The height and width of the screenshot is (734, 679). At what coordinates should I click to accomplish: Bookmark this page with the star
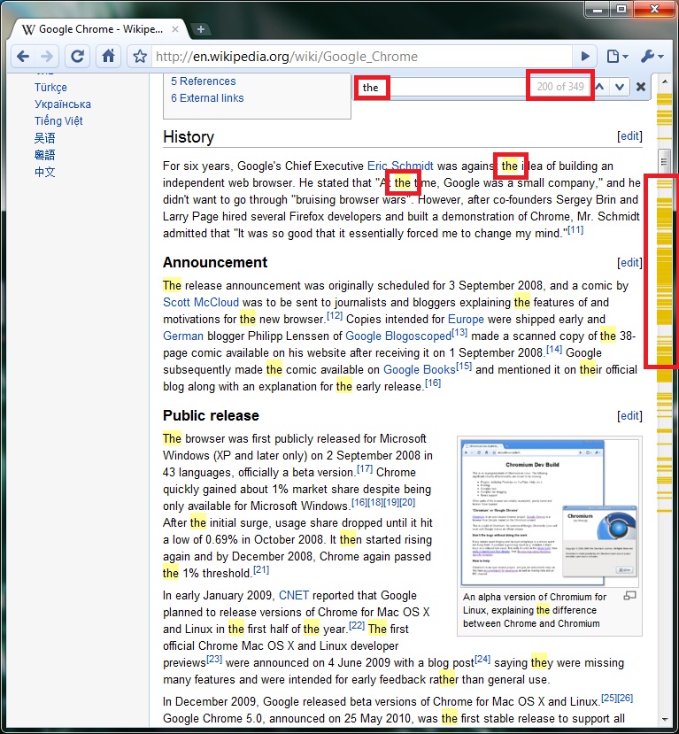(x=140, y=57)
